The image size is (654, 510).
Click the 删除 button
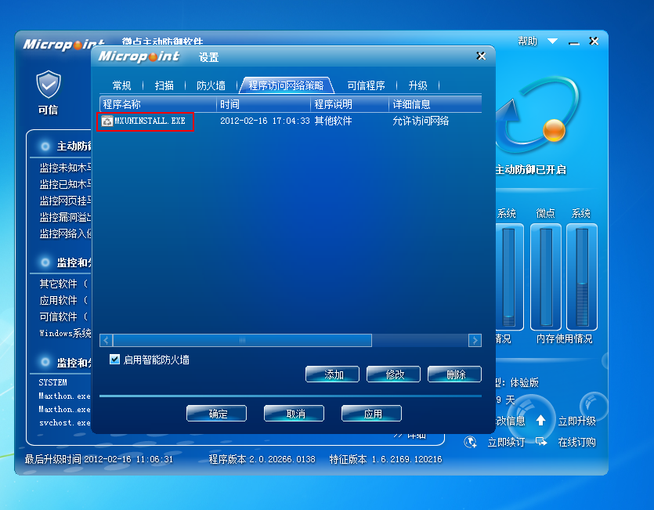click(454, 374)
